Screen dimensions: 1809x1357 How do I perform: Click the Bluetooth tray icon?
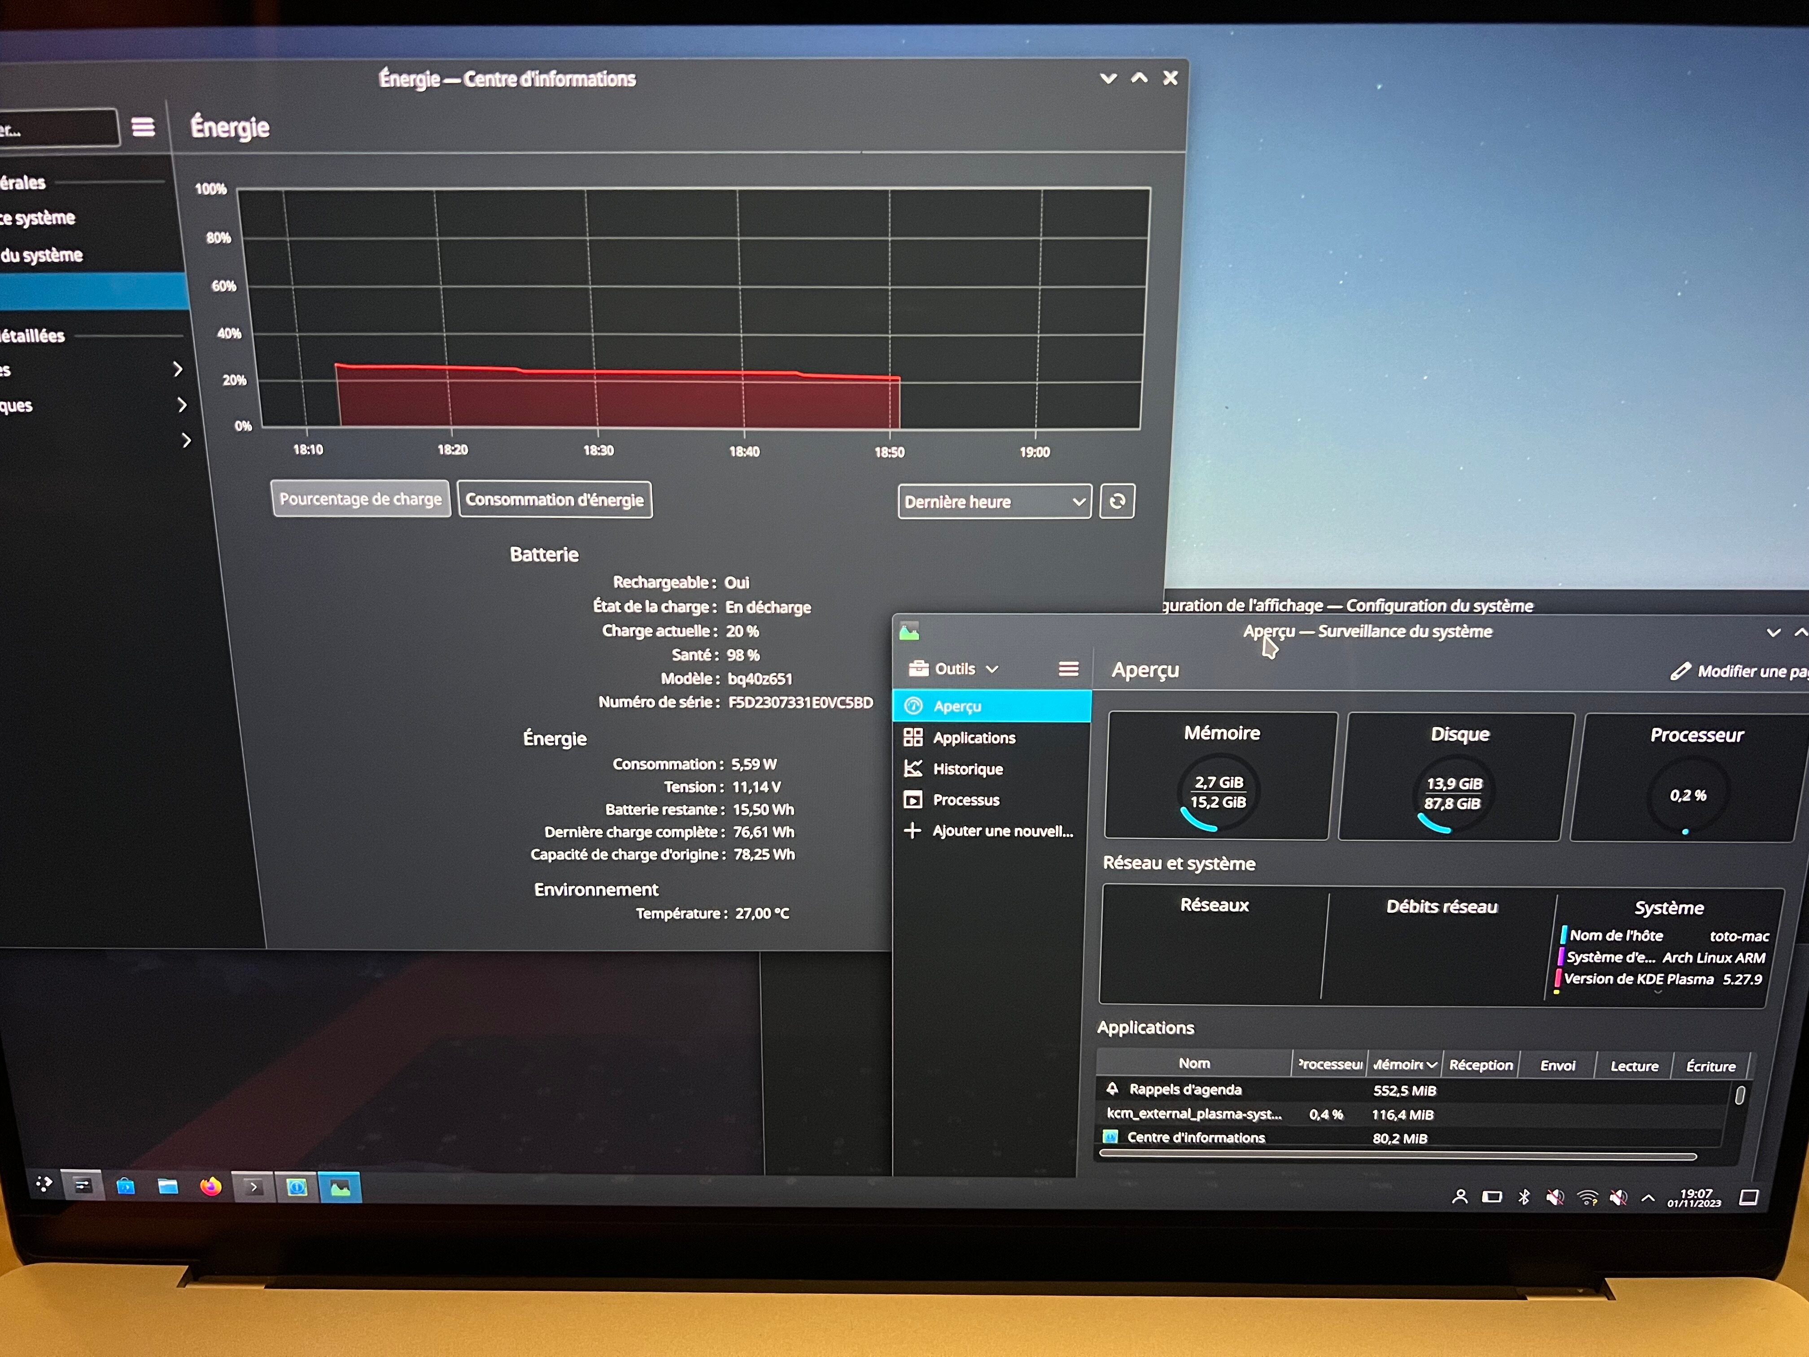[x=1524, y=1198]
